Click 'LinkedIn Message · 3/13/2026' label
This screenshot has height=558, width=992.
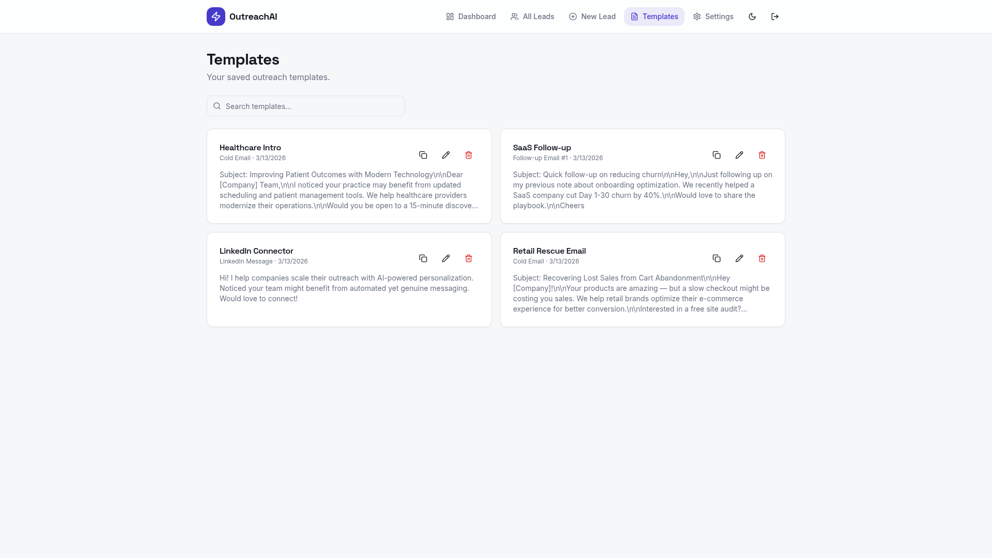pyautogui.click(x=263, y=261)
